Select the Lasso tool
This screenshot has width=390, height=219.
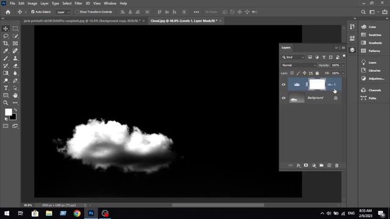point(5,36)
